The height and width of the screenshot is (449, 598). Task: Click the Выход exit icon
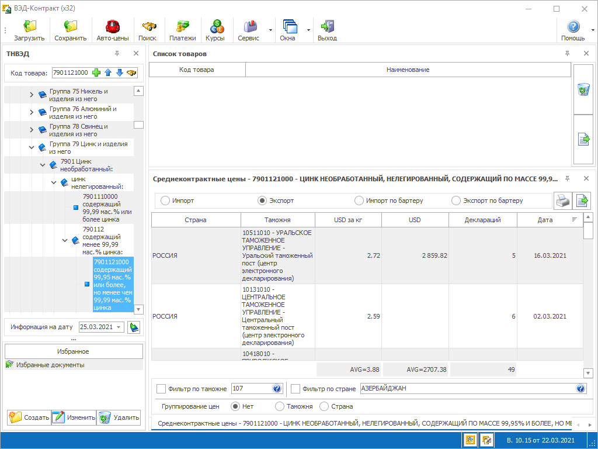pyautogui.click(x=327, y=26)
